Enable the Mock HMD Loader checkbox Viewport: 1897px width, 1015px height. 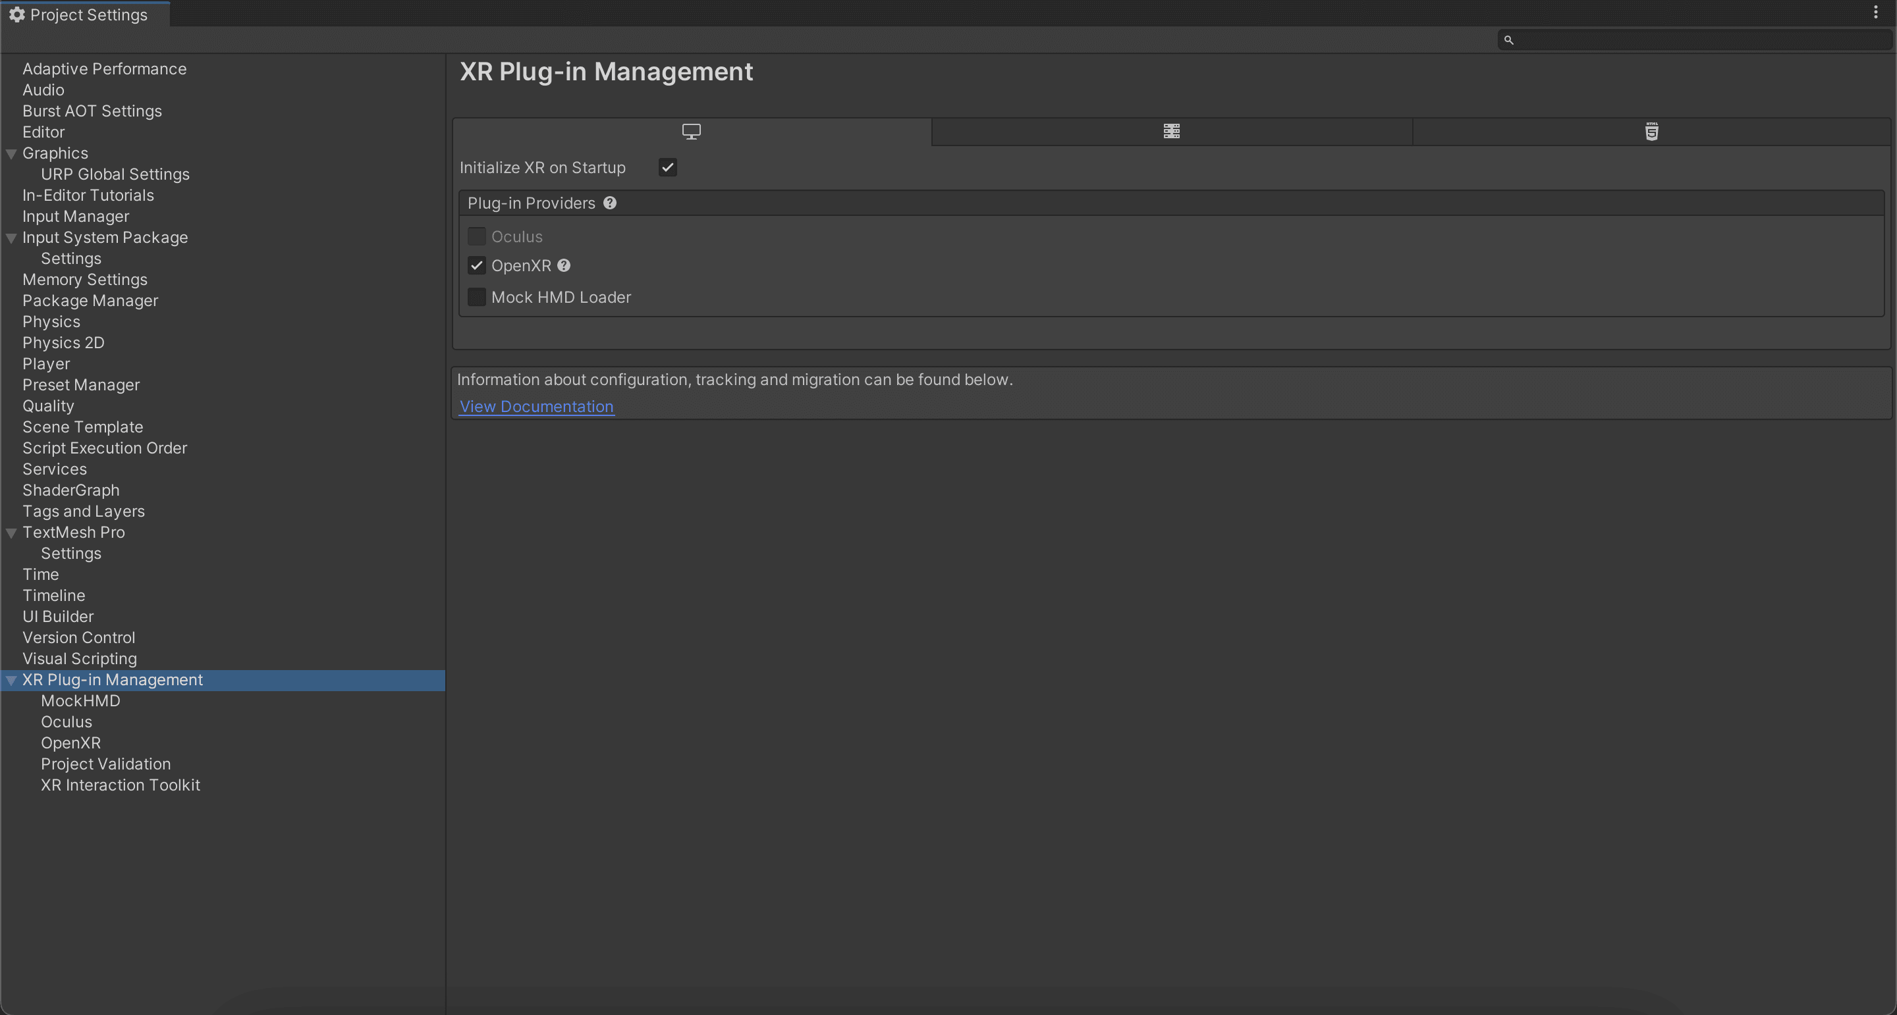(476, 298)
